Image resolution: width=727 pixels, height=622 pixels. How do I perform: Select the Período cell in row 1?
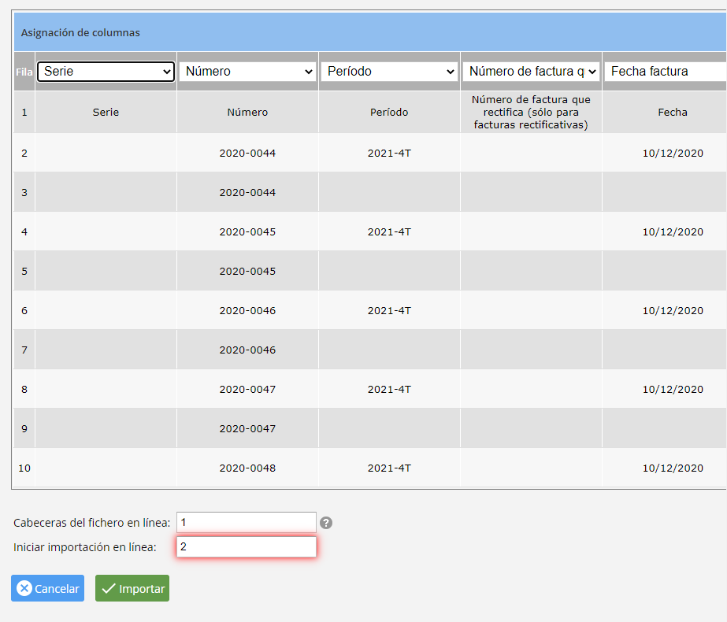389,112
